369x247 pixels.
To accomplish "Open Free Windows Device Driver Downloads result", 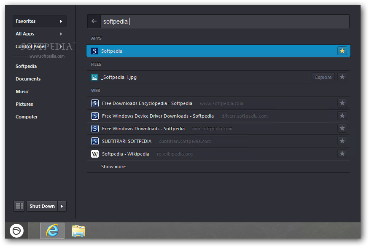I will pos(218,116).
